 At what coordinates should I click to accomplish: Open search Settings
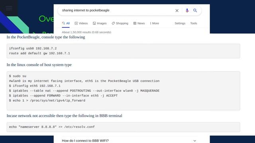click(180, 23)
